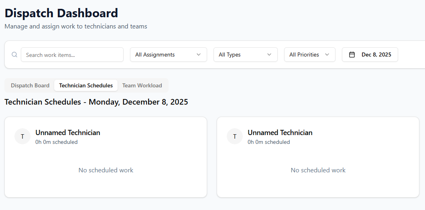425x210 pixels.
Task: Open the Dec 8, 2025 date picker
Action: (x=370, y=55)
